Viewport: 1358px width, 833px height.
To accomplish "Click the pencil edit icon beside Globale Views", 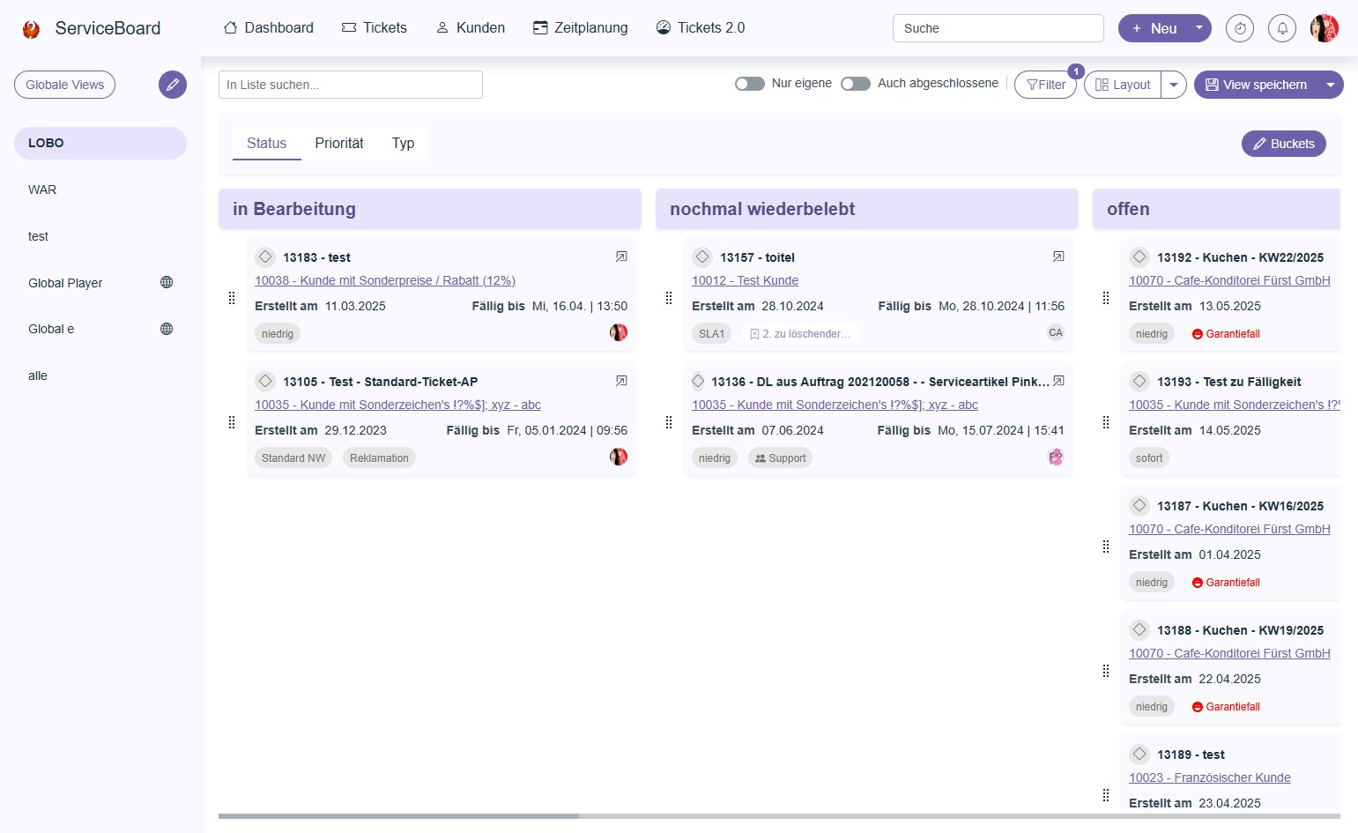I will tap(173, 85).
